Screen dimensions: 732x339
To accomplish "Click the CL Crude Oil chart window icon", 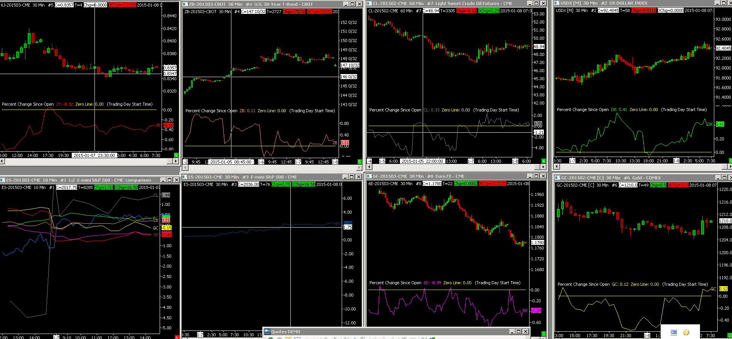I will coord(369,3).
